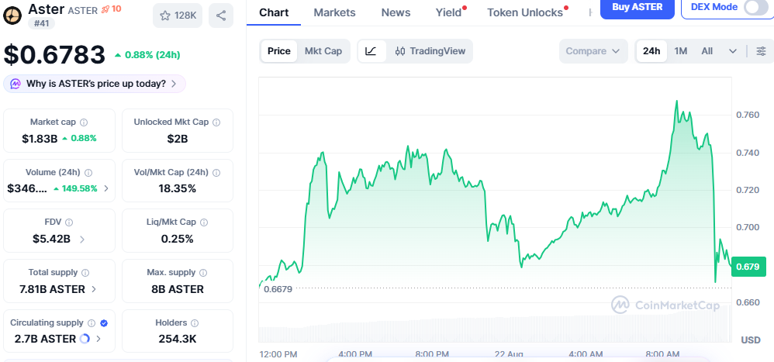Click the AI icon in the price question
The image size is (774, 362).
coord(16,84)
